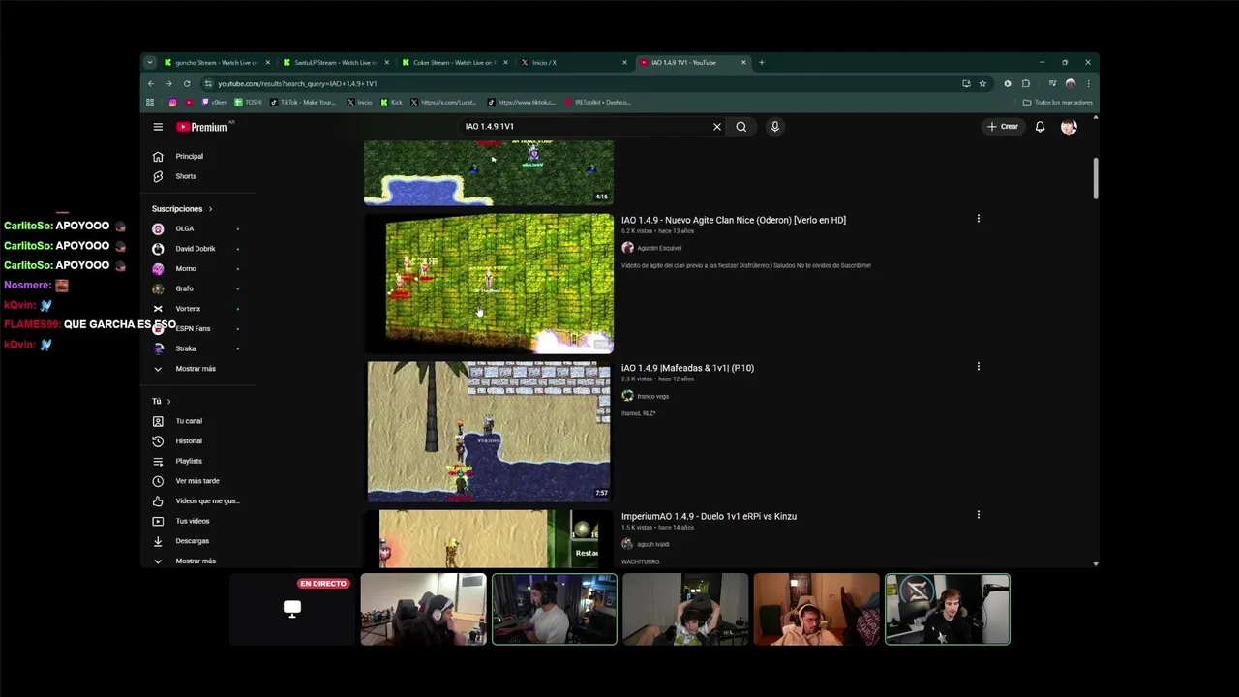Open Chrome three-dot menu

point(1088,83)
